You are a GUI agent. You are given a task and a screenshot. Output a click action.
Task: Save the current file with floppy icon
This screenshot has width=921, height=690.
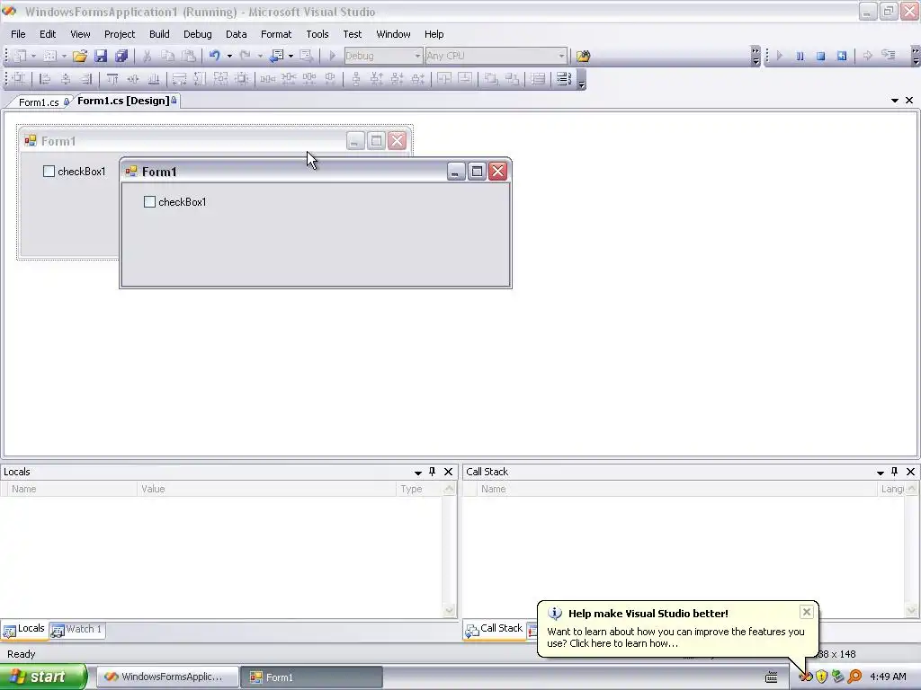101,56
